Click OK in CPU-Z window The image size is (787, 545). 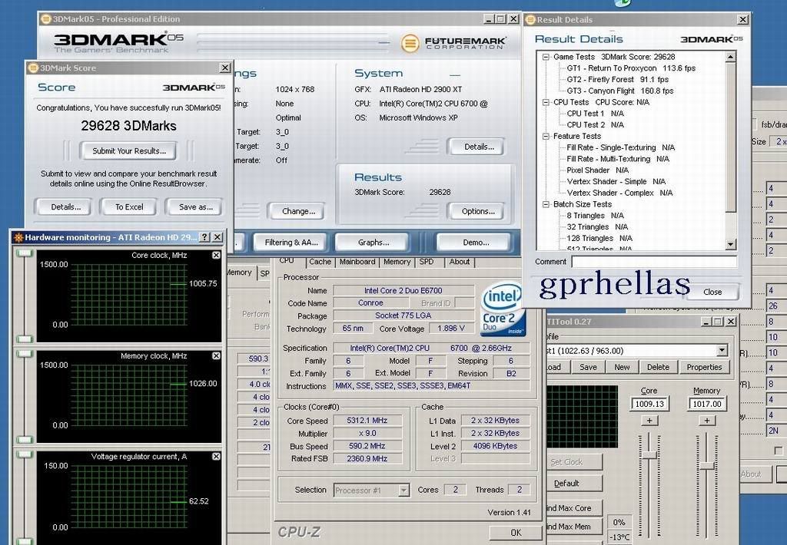516,533
